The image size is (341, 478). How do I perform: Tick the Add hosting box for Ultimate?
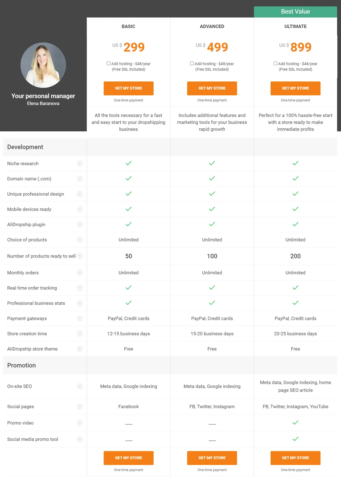pos(275,63)
